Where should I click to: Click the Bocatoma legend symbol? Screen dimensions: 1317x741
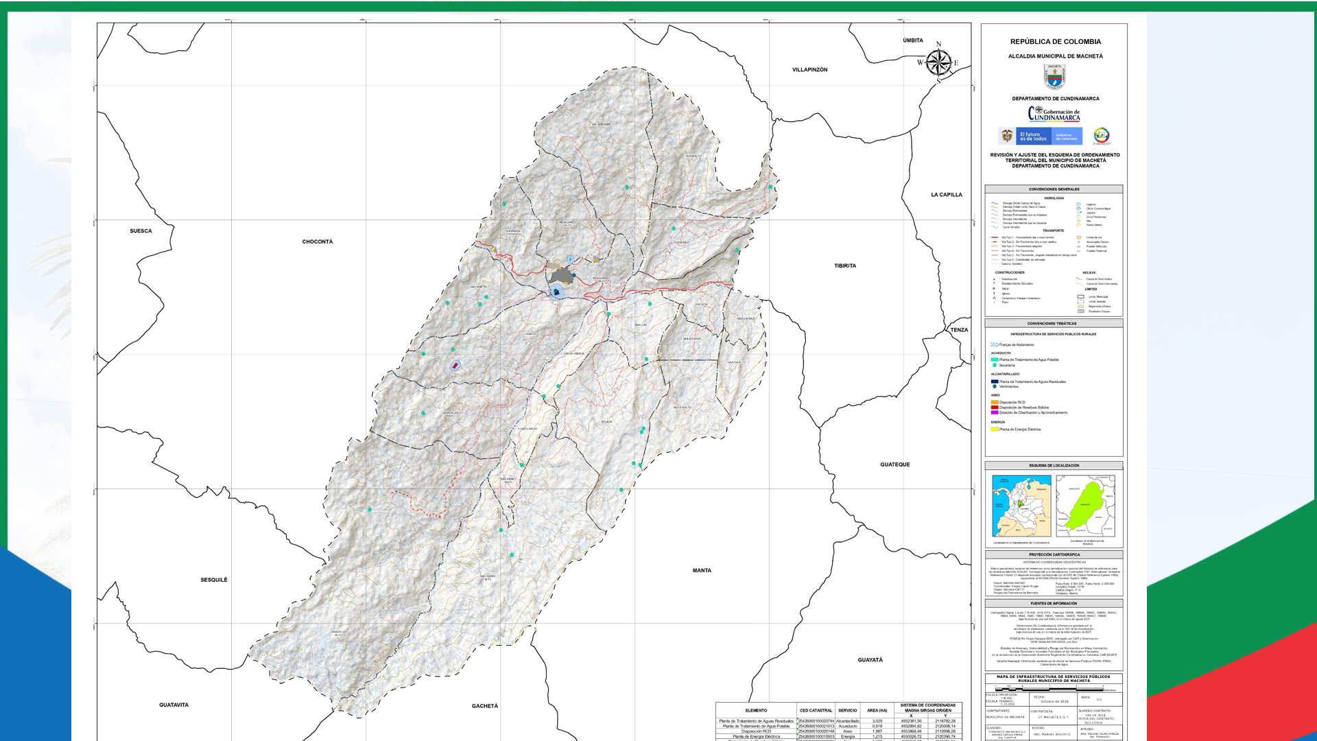point(995,365)
